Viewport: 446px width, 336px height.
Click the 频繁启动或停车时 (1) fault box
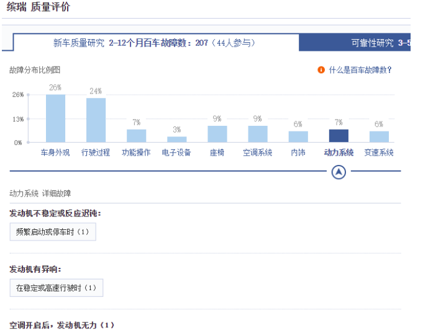click(x=53, y=232)
